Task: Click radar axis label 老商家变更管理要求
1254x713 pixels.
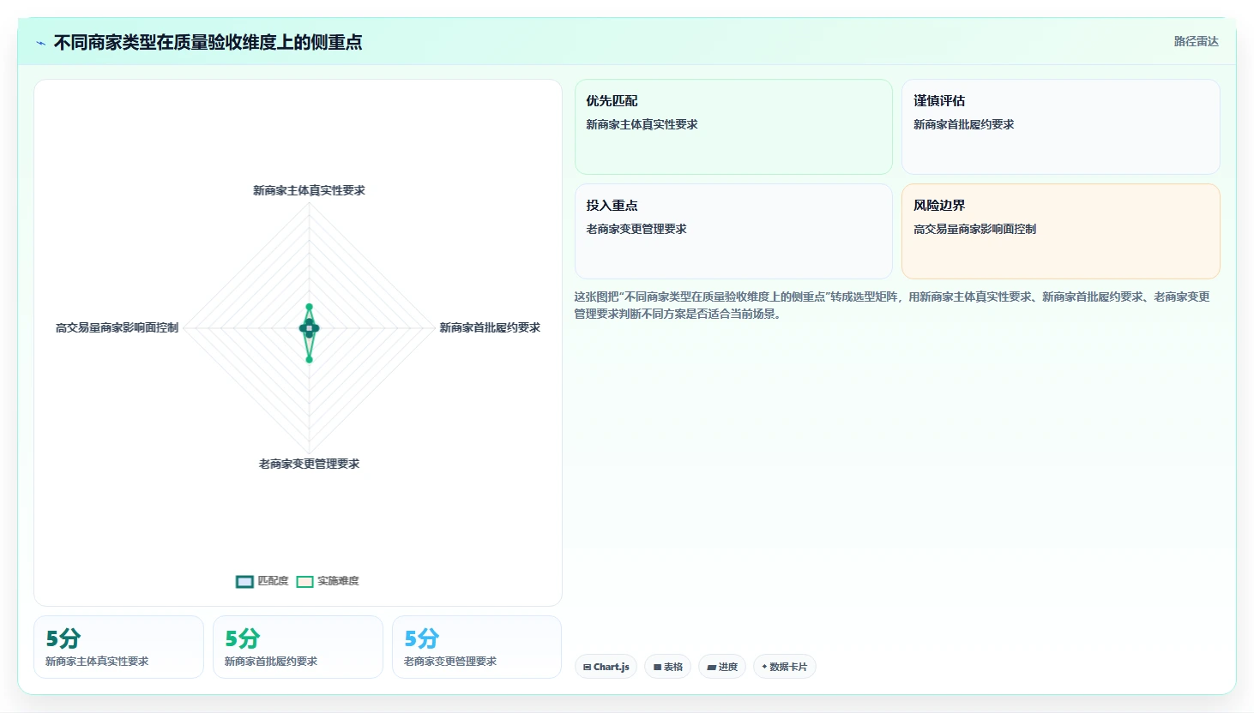Action: click(309, 464)
